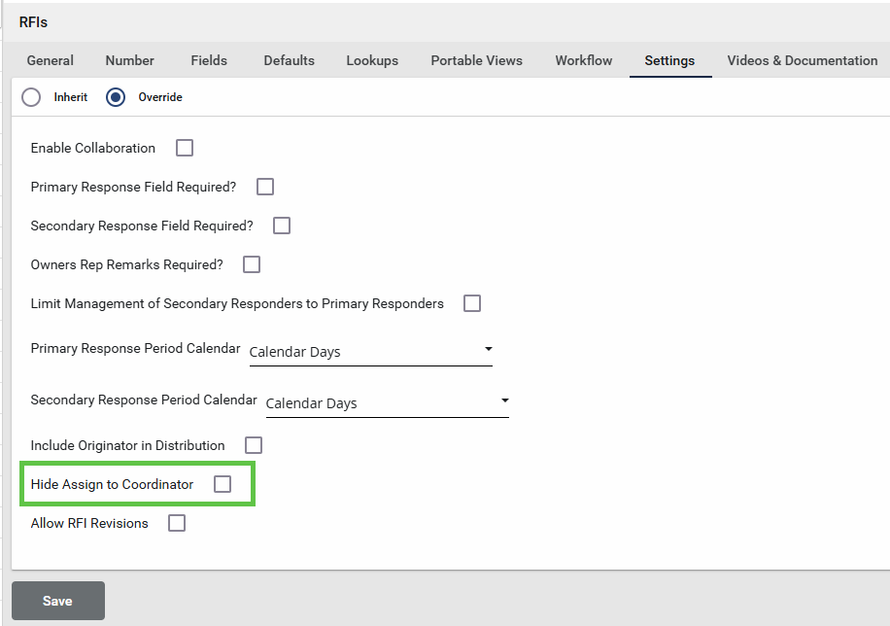Check Limit Management of Secondary Responders
The width and height of the screenshot is (890, 626).
472,303
